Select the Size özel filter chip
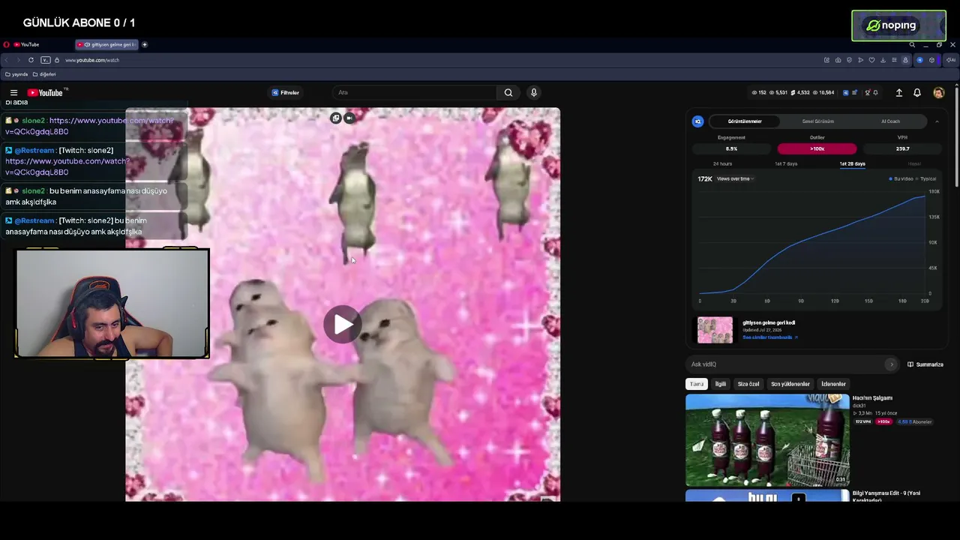 748,384
